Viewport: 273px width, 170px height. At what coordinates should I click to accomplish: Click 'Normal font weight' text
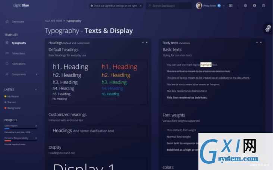coord(179,137)
